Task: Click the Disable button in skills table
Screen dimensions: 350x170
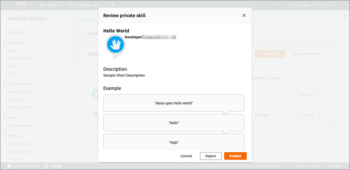Action: 308,115
